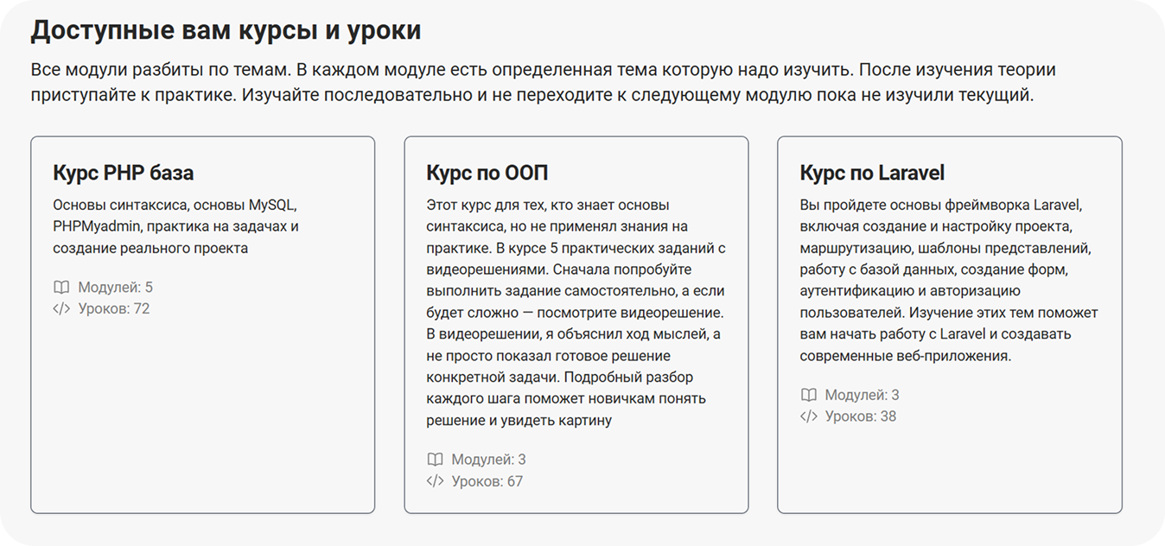1165x546 pixels.
Task: Select the Уроков: 72 lesson count text
Action: 113,308
